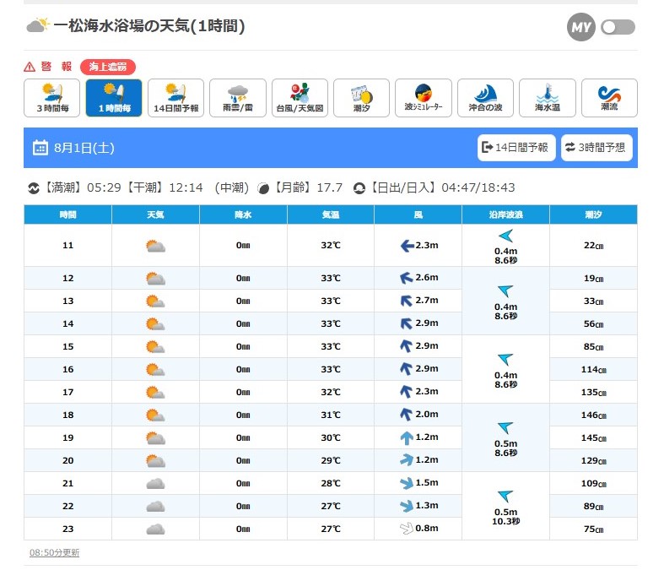Click the cloudy icon in 21時 row

155,484
